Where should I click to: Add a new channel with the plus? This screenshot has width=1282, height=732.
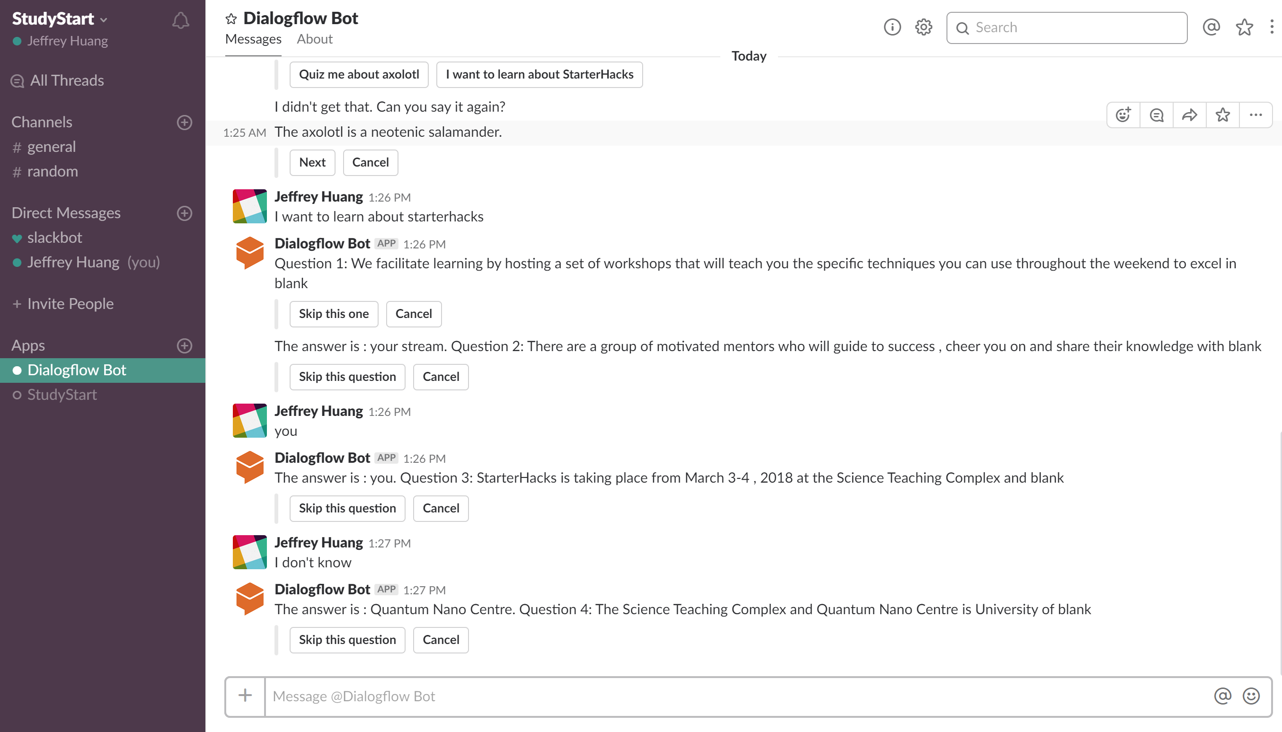click(185, 122)
